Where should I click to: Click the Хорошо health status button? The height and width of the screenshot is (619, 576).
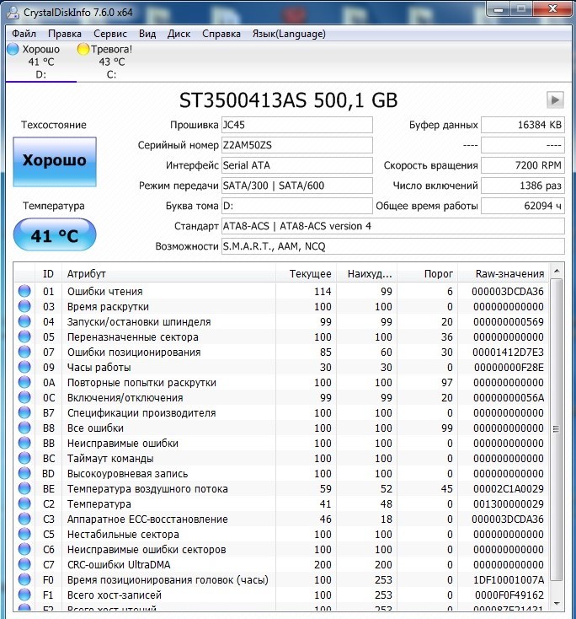[x=55, y=161]
